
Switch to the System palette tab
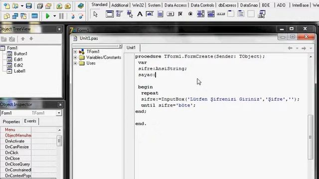point(154,5)
